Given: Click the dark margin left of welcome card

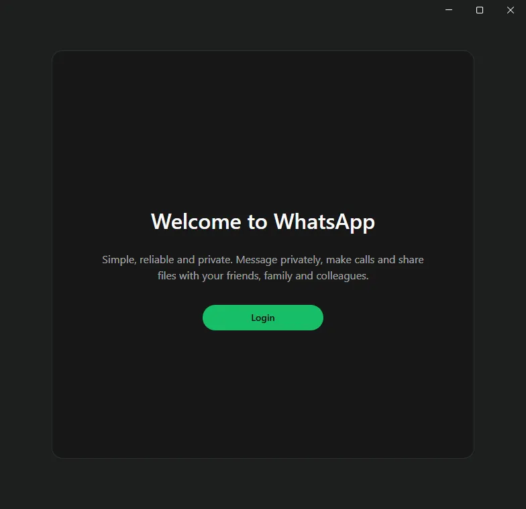Looking at the screenshot, I should tap(25, 255).
